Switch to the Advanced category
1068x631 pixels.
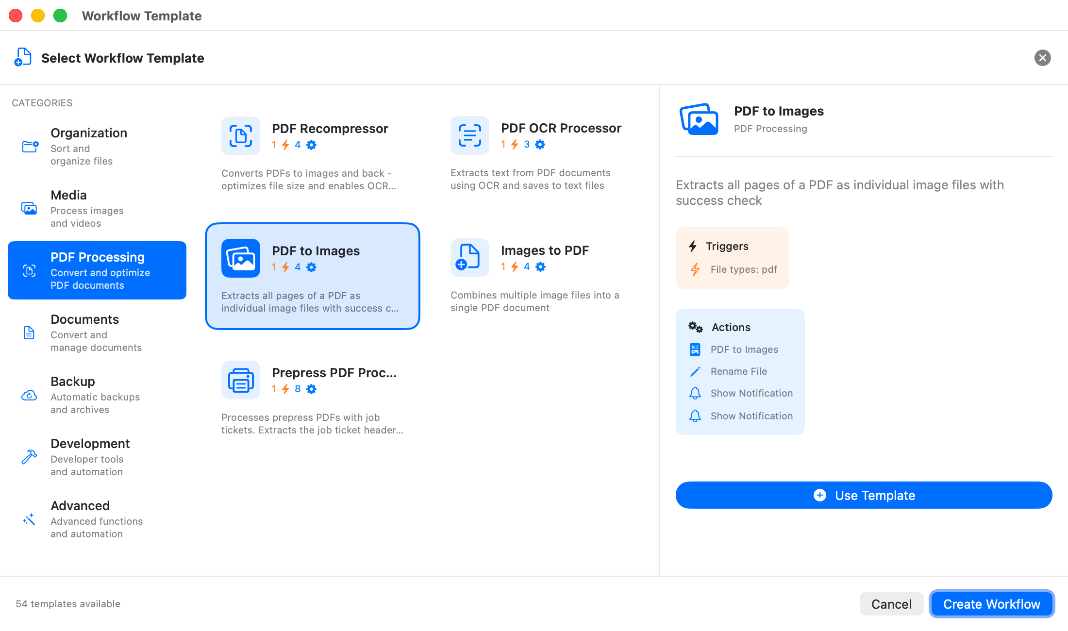[x=97, y=519]
